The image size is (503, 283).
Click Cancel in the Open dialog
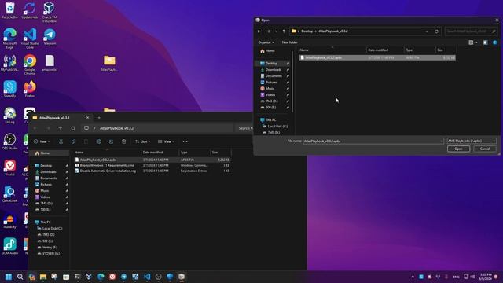pyautogui.click(x=485, y=149)
